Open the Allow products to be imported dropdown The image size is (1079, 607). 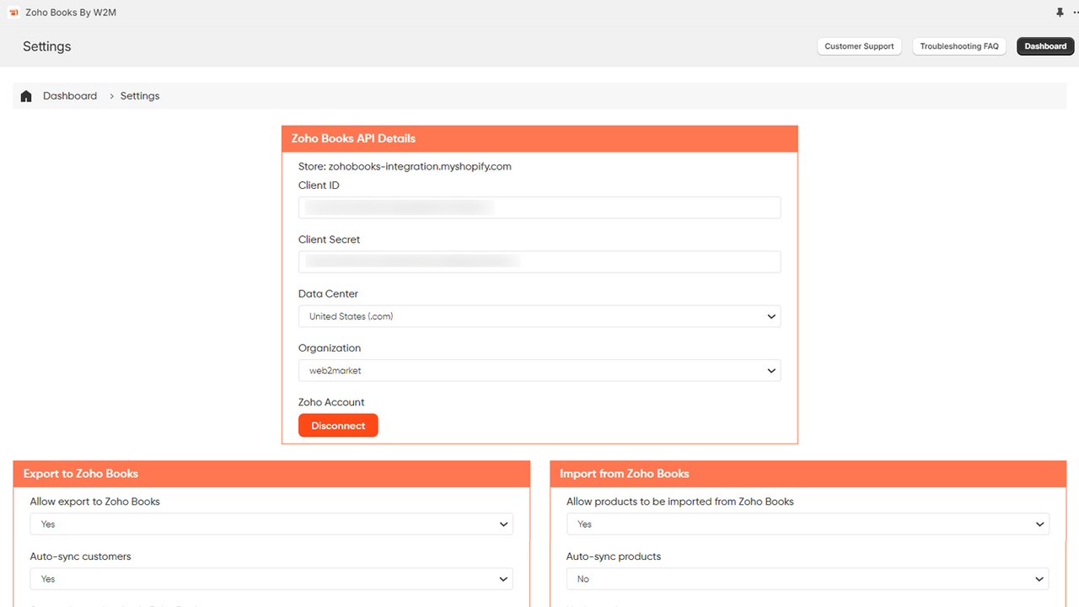[808, 524]
